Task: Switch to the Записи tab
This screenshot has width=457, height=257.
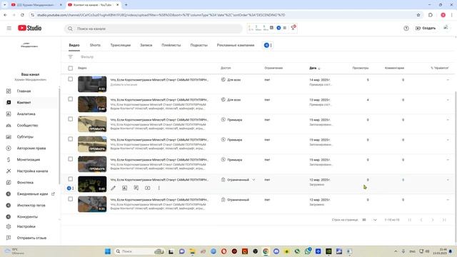Action: (x=146, y=45)
